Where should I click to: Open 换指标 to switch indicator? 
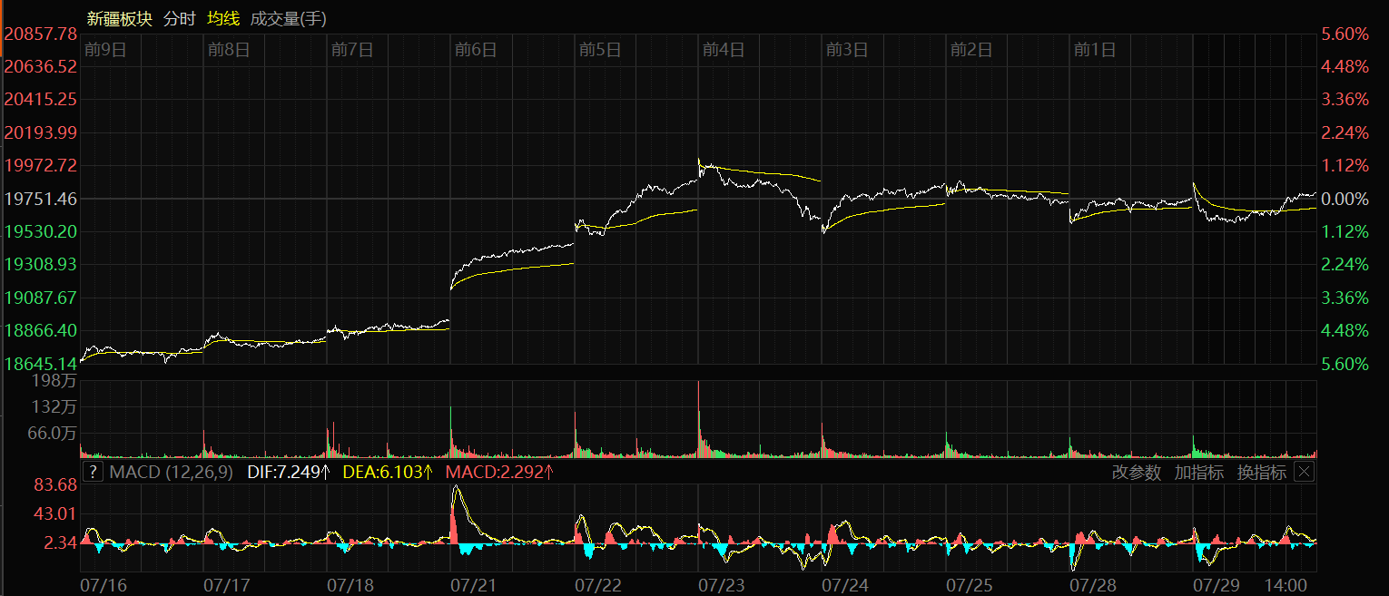[x=1261, y=472]
